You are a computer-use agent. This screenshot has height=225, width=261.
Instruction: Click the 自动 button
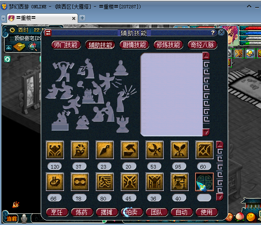tap(182, 212)
